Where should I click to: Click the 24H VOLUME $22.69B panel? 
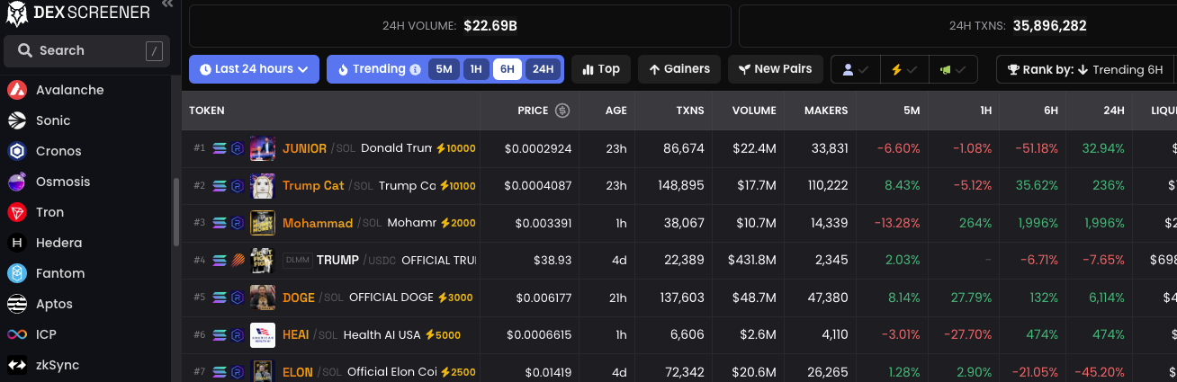[x=460, y=26]
